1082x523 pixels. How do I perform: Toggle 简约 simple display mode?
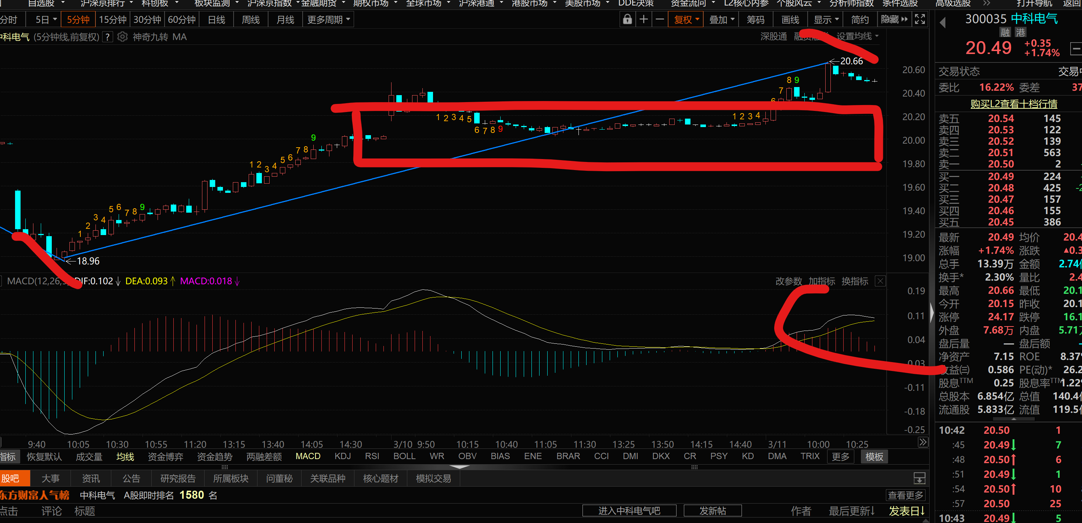[x=859, y=19]
